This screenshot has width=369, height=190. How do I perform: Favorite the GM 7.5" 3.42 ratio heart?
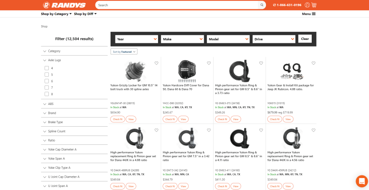pos(209,130)
